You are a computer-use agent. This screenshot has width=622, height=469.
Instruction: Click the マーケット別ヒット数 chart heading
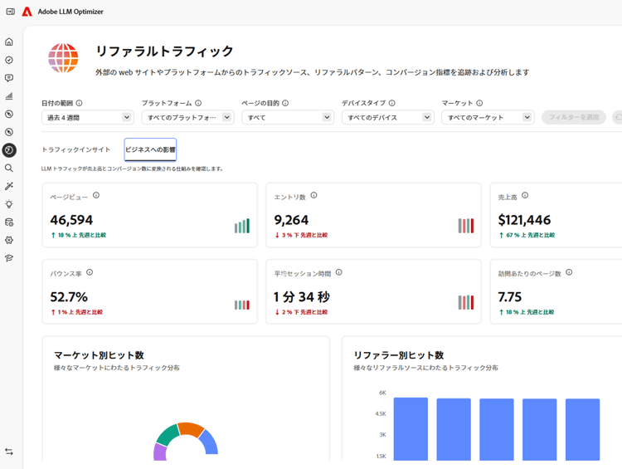tap(99, 355)
